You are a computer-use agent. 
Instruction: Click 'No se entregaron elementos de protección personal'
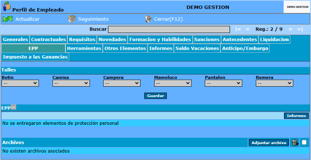click(60, 123)
